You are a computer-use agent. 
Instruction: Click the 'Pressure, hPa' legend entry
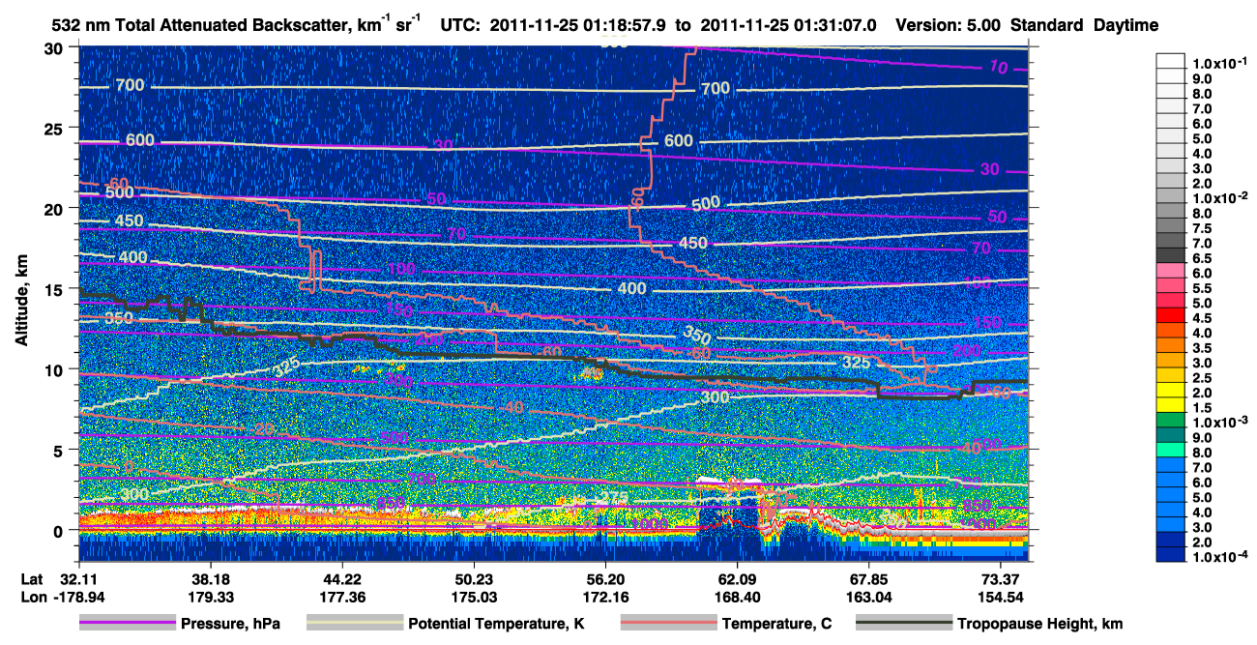(230, 624)
